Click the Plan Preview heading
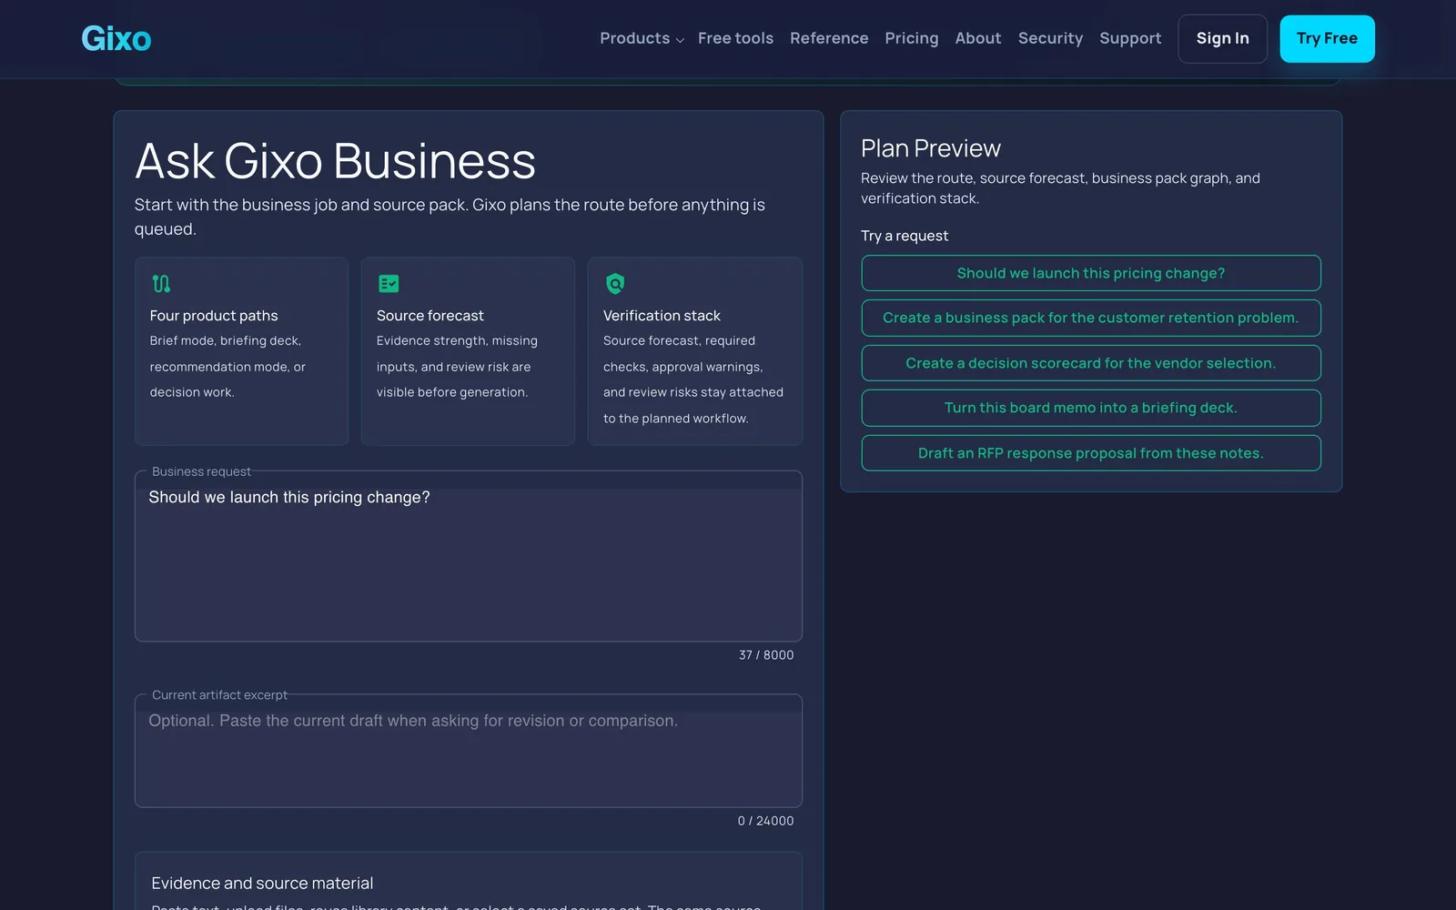The width and height of the screenshot is (1456, 910). [931, 148]
